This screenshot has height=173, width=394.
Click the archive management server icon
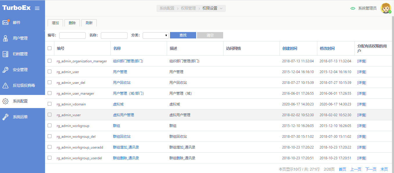tap(6, 54)
